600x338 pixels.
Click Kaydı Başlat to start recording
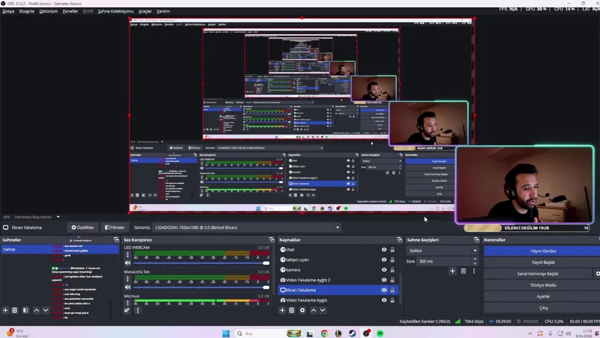543,263
